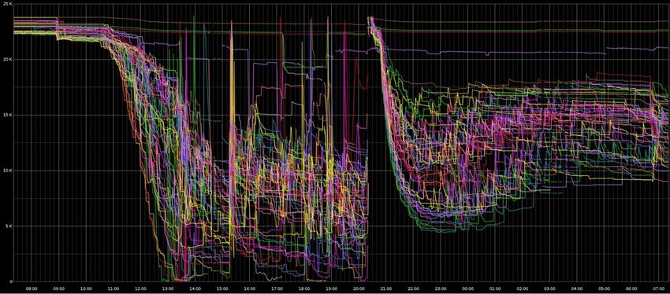Image resolution: width=670 pixels, height=294 pixels.
Task: Select the 23:00 time label
Action: pyautogui.click(x=441, y=288)
